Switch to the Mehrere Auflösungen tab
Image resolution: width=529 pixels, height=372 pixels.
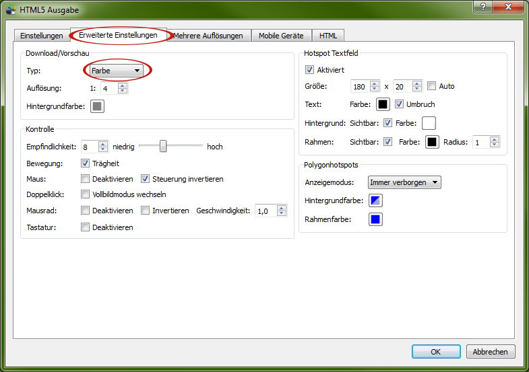[x=208, y=36]
